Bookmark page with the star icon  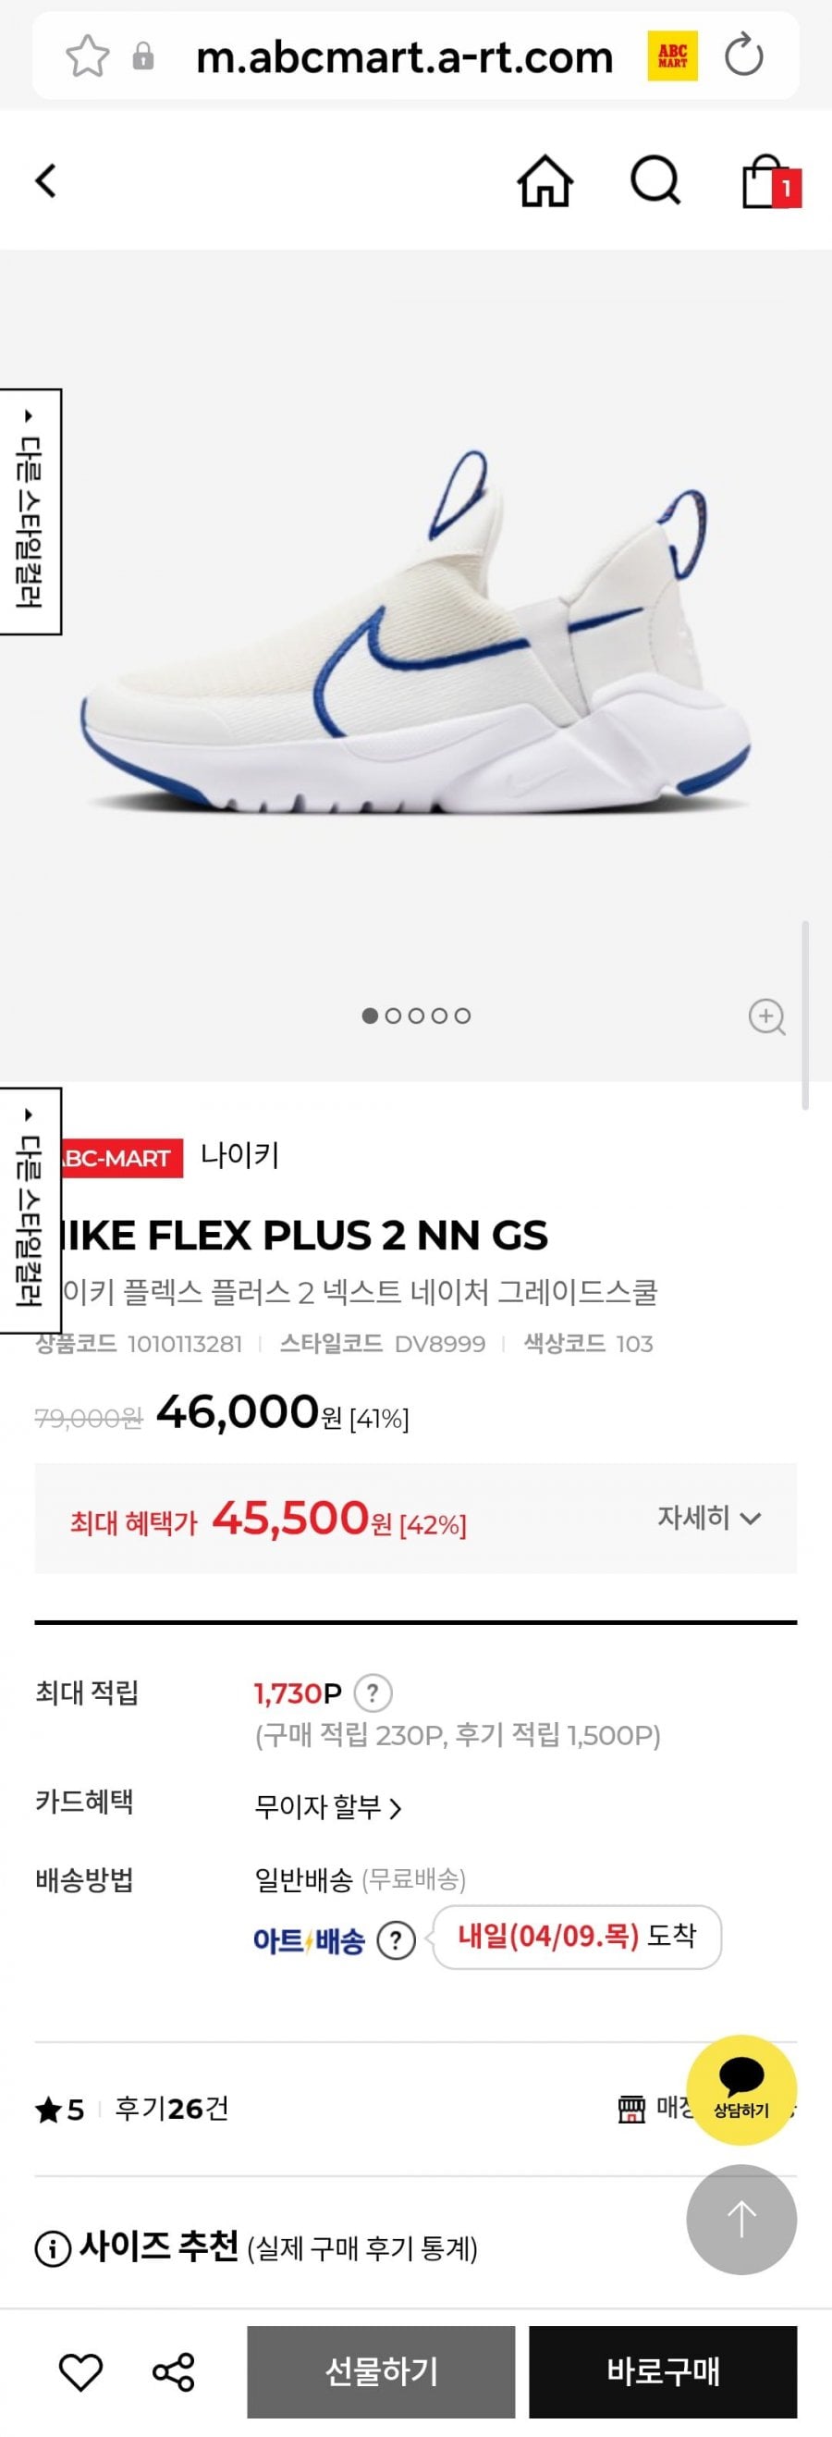point(87,55)
